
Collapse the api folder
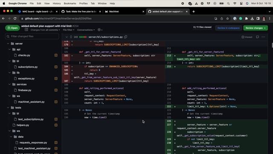(x=9, y=50)
